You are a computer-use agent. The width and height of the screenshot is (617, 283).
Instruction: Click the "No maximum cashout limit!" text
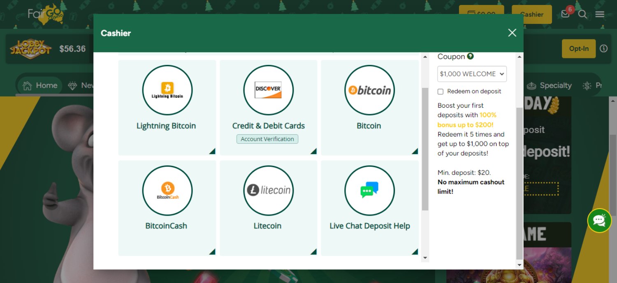pos(471,187)
